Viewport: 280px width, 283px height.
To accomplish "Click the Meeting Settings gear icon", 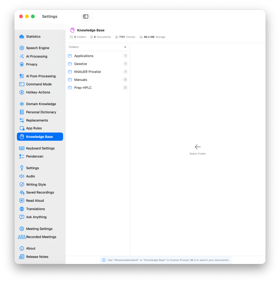I will pos(22,229).
